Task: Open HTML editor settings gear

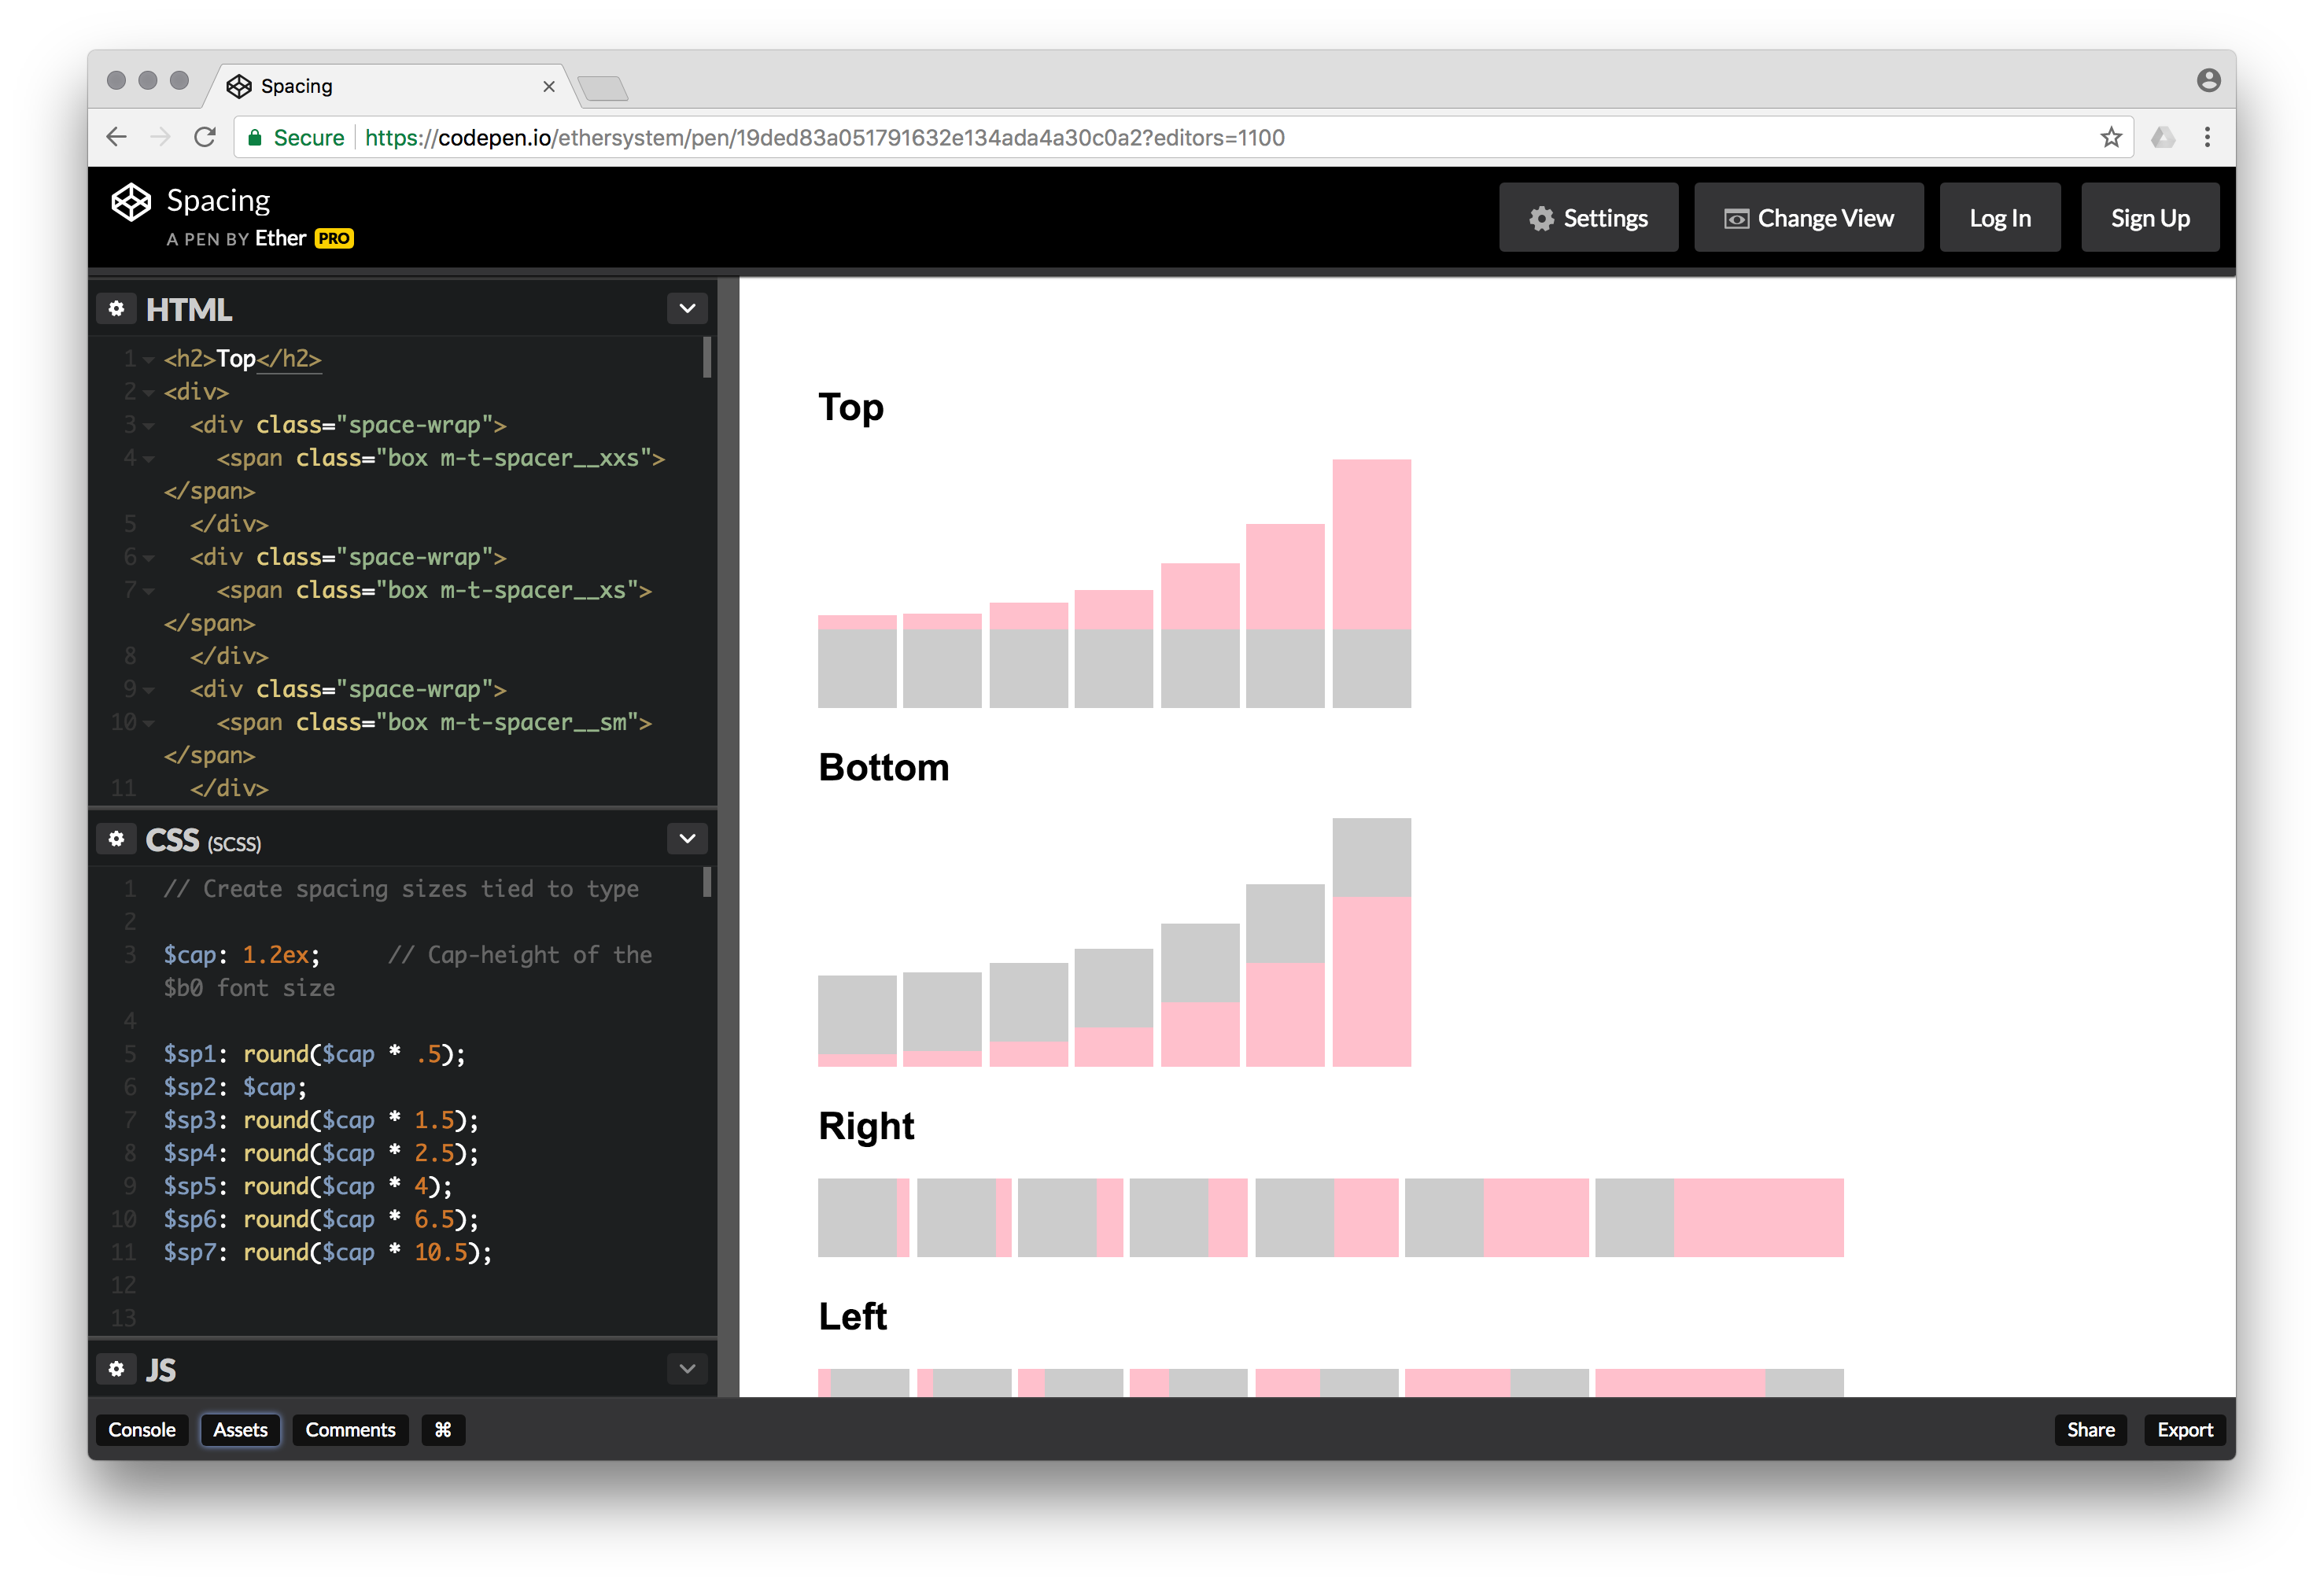Action: 116,309
